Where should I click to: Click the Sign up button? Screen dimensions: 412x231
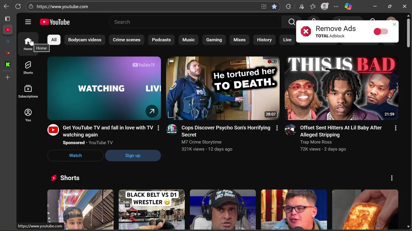tap(133, 155)
